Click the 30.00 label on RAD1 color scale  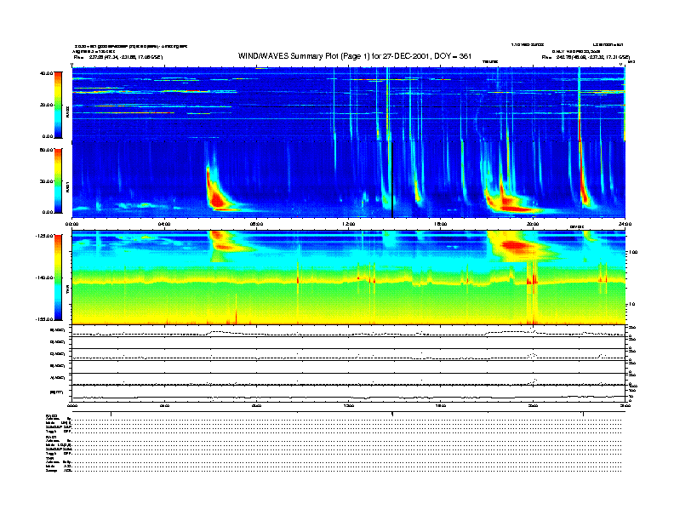coord(47,181)
